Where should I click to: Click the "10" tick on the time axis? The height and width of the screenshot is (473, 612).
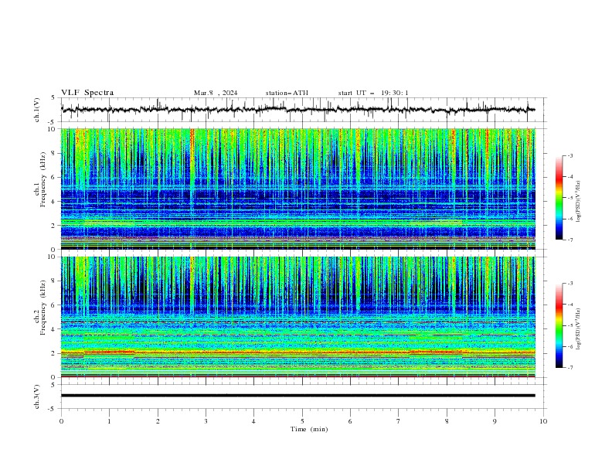[x=543, y=421]
